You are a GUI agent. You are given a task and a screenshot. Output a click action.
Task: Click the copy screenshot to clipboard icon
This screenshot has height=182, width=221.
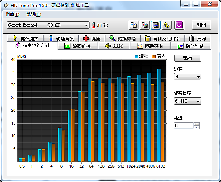145,25
